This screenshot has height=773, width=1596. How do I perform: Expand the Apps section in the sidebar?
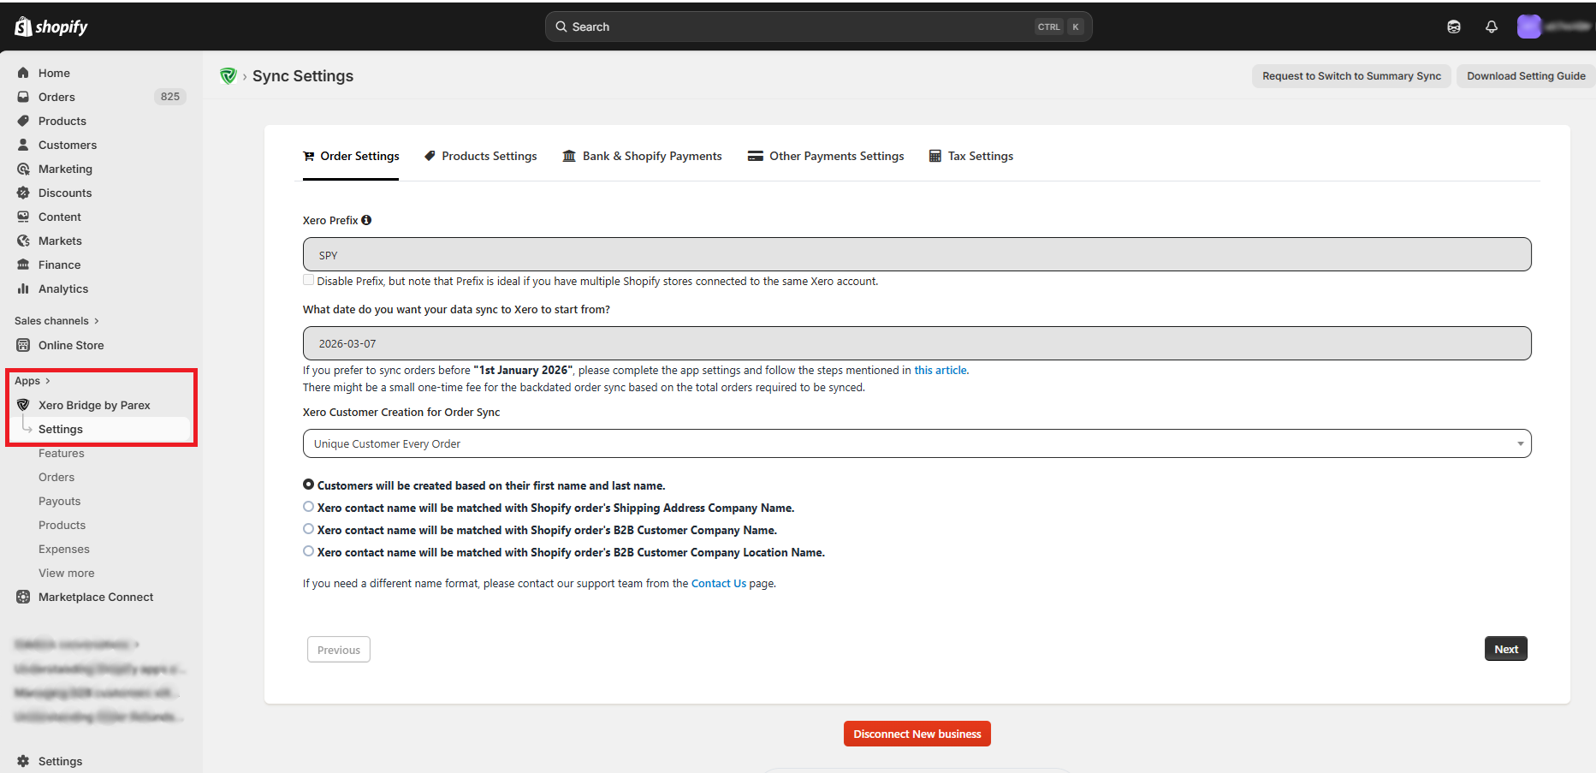[33, 381]
